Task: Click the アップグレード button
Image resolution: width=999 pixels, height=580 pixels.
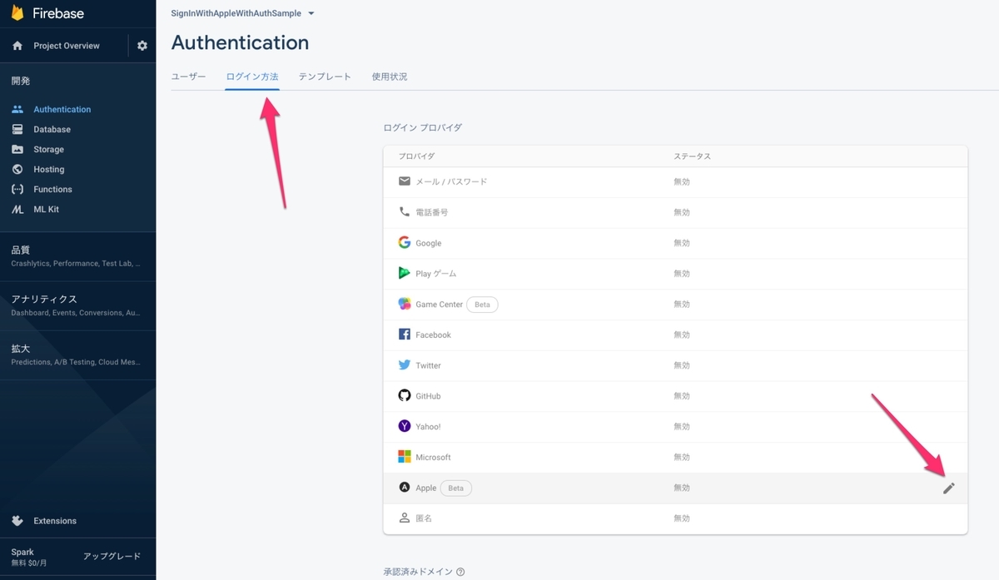Action: (112, 556)
